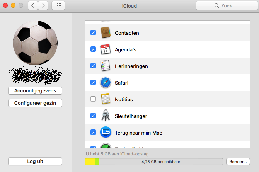Click 'U hebt 5 GB aan iCloud-opslag' text
Viewport: 259px width, 172px height.
click(118, 154)
